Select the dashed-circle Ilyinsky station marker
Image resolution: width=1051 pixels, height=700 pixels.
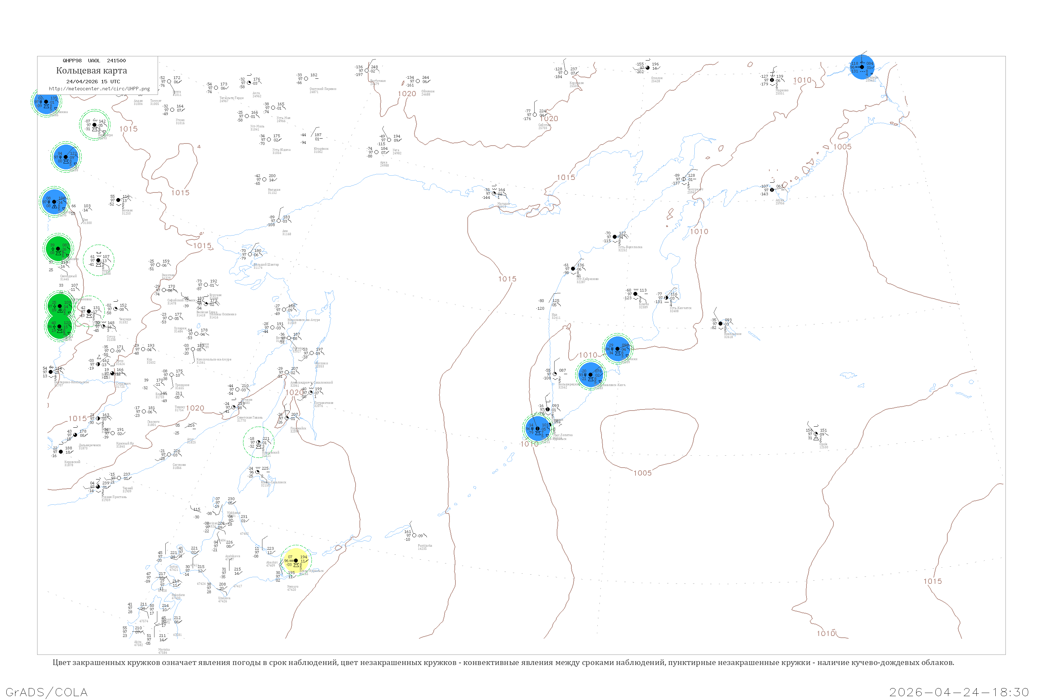coord(258,442)
